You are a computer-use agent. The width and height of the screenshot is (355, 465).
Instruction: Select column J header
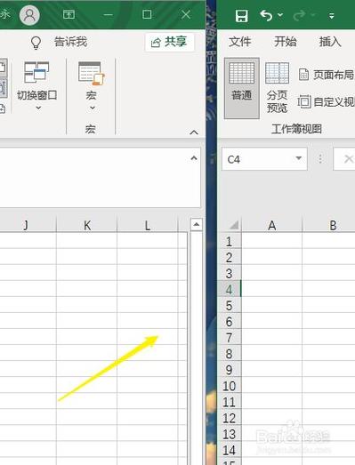(x=26, y=225)
